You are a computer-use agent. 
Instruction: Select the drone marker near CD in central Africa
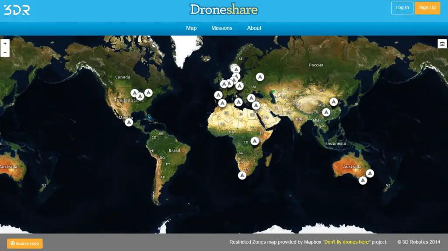pos(255,141)
